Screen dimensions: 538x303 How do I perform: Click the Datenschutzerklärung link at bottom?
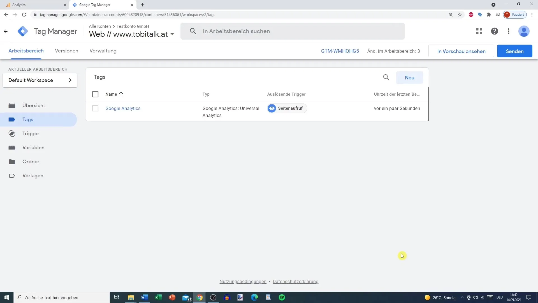coord(296,281)
